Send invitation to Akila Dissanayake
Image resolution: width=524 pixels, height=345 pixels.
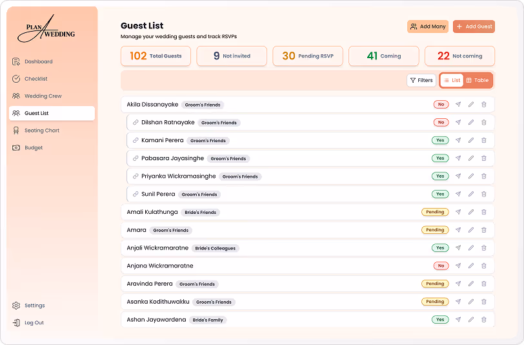pyautogui.click(x=458, y=104)
